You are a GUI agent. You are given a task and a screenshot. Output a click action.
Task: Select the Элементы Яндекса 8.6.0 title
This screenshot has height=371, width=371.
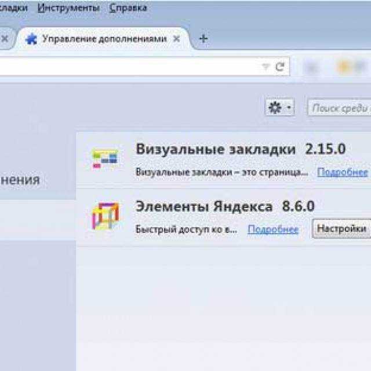[x=225, y=206]
